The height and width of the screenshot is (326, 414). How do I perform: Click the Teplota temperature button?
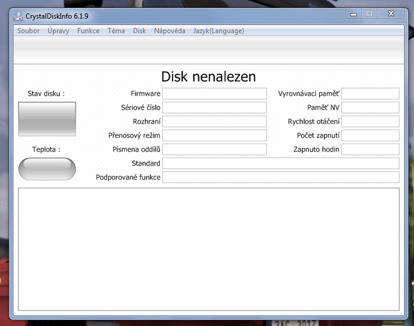(x=47, y=169)
